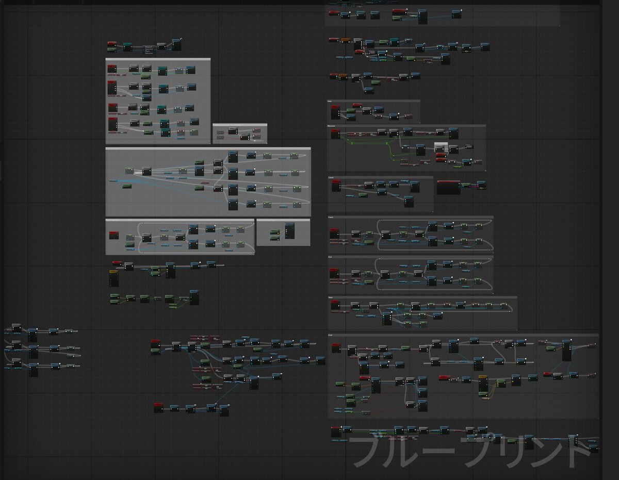Select red event node in lower-left light gray comment
Viewport: 619px width, 480px height.
(114, 235)
